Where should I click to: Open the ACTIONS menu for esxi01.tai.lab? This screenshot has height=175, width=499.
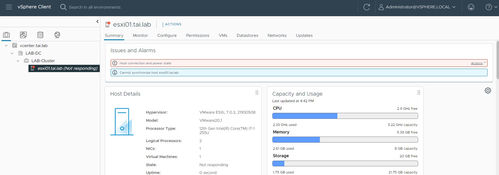click(x=172, y=24)
